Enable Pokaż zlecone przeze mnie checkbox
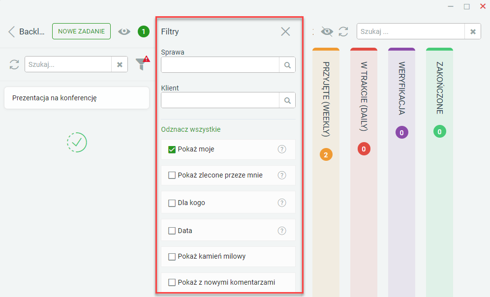The width and height of the screenshot is (490, 297). (172, 175)
